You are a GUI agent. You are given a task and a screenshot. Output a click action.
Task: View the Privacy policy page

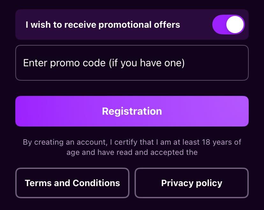coord(192,183)
